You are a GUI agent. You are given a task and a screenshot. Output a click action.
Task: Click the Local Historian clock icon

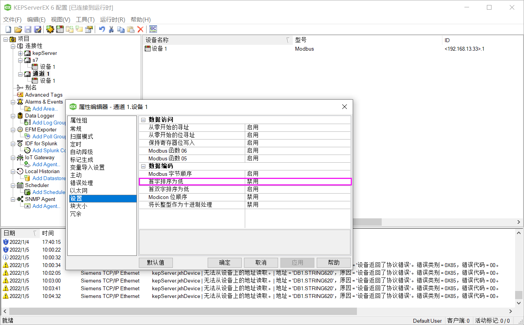point(20,171)
